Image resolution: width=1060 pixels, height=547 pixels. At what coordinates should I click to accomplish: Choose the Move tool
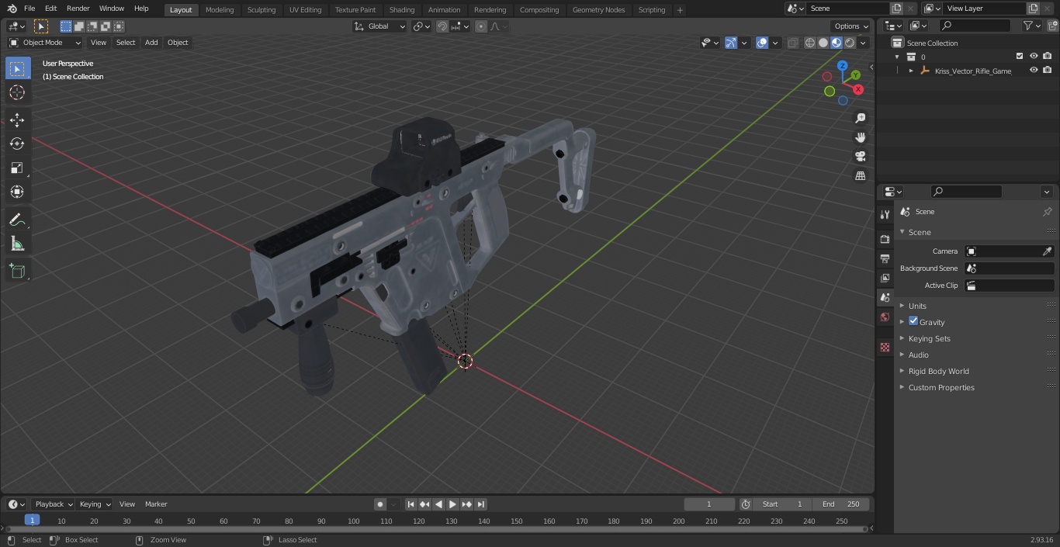point(17,120)
